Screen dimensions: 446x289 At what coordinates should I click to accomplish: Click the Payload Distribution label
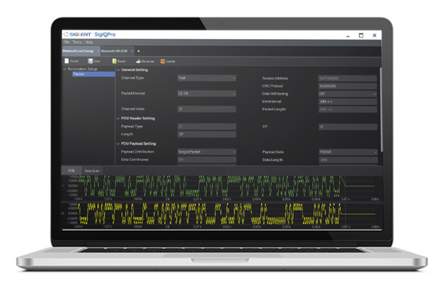click(x=138, y=151)
